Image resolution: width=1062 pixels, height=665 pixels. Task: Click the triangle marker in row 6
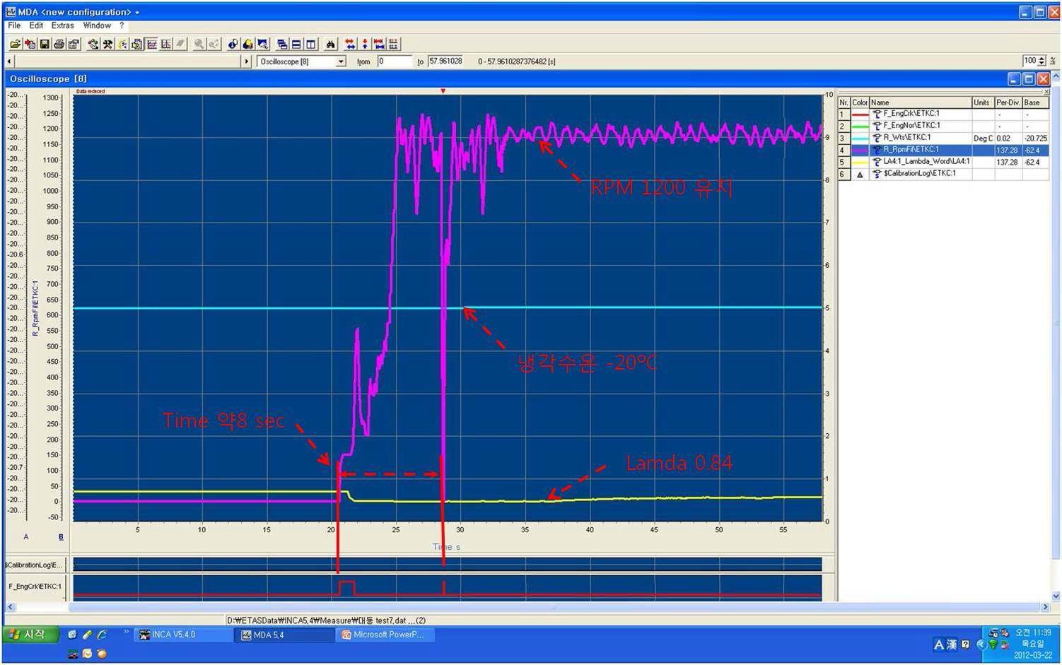[860, 174]
